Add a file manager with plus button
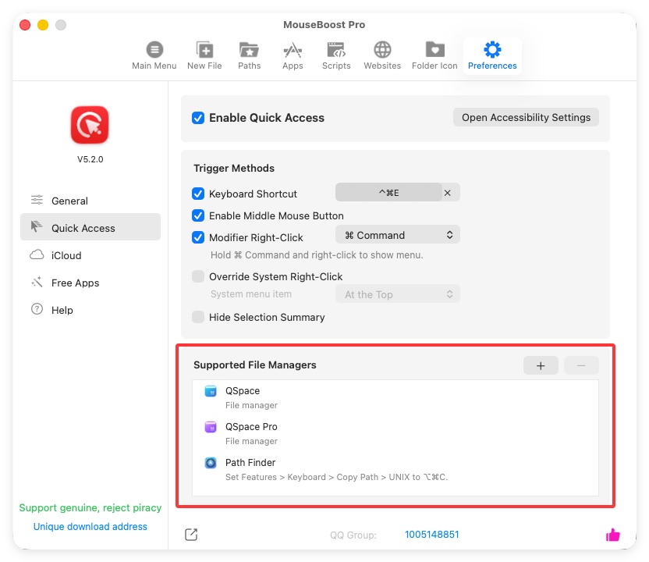This screenshot has height=562, width=649. pyautogui.click(x=541, y=366)
